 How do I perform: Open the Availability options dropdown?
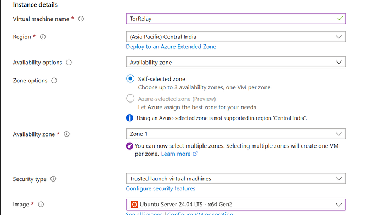pyautogui.click(x=236, y=62)
